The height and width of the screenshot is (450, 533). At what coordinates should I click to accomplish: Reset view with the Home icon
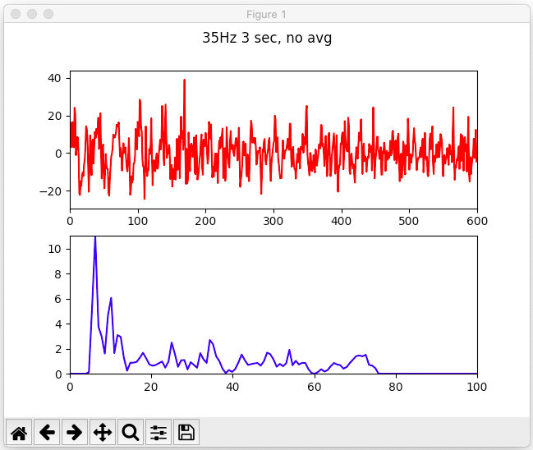coord(19,432)
